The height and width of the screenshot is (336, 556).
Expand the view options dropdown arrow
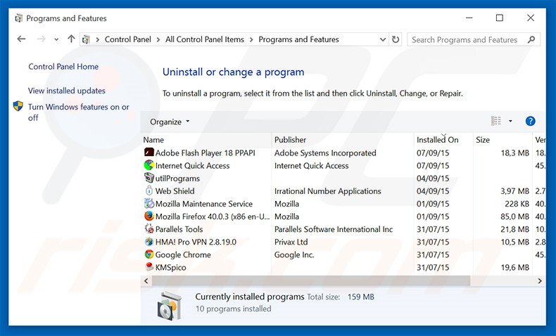[x=510, y=122]
